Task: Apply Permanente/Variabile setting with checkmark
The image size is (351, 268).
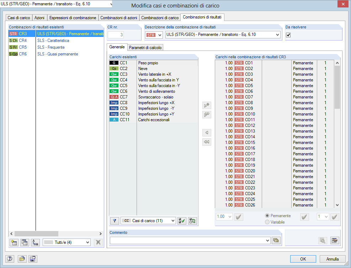Action: tap(304, 217)
